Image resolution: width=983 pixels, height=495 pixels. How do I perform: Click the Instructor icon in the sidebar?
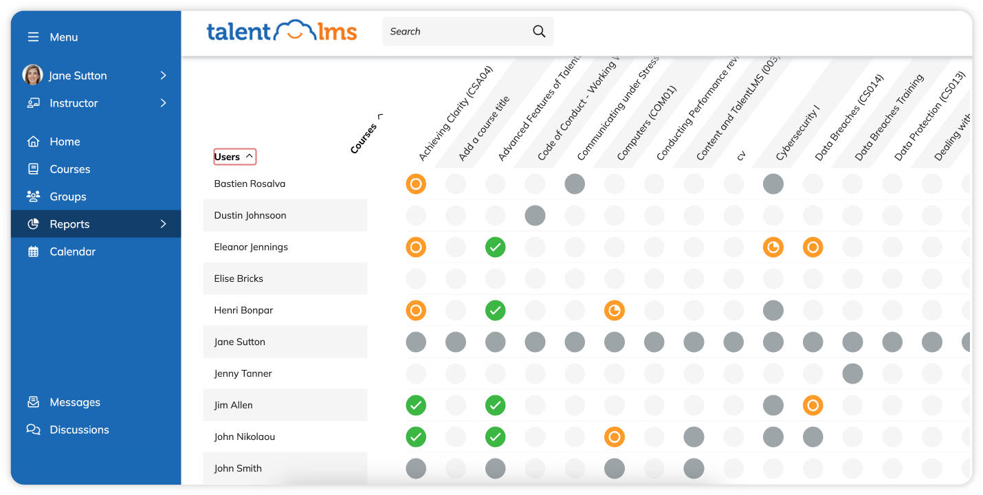click(x=32, y=102)
